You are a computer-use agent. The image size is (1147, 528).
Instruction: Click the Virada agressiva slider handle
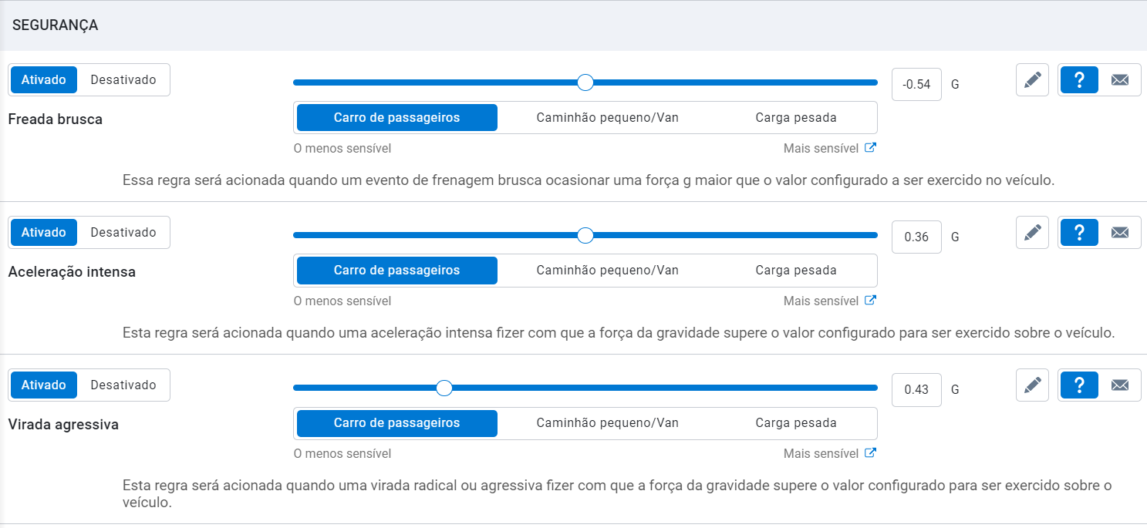[x=444, y=388]
